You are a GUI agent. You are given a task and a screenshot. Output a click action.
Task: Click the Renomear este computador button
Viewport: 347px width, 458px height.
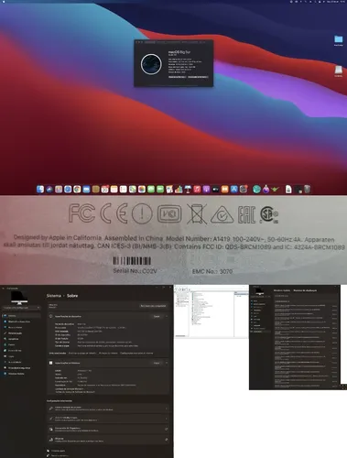153,306
